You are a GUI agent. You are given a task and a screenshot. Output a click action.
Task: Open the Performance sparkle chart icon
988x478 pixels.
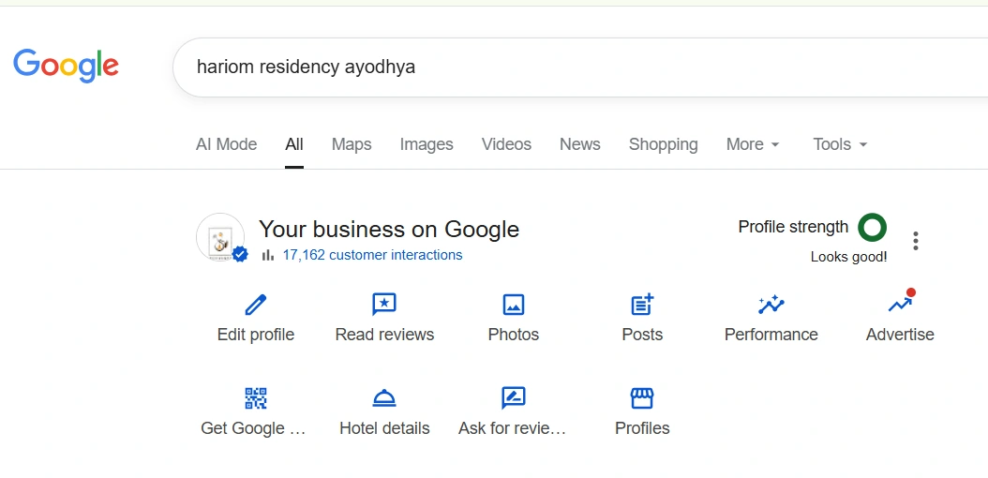click(771, 305)
